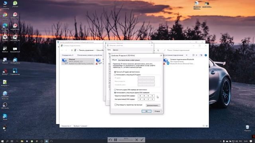Select the This PC desktop icon

point(5,5)
